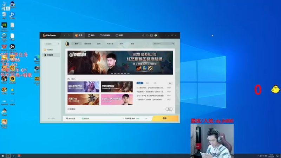Select the third news filter tab

click(x=155, y=83)
